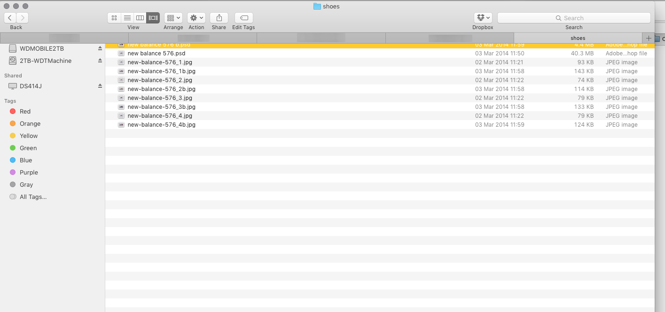This screenshot has height=312, width=665.
Task: Click the icon of new balance 576.psd
Action: [x=121, y=53]
